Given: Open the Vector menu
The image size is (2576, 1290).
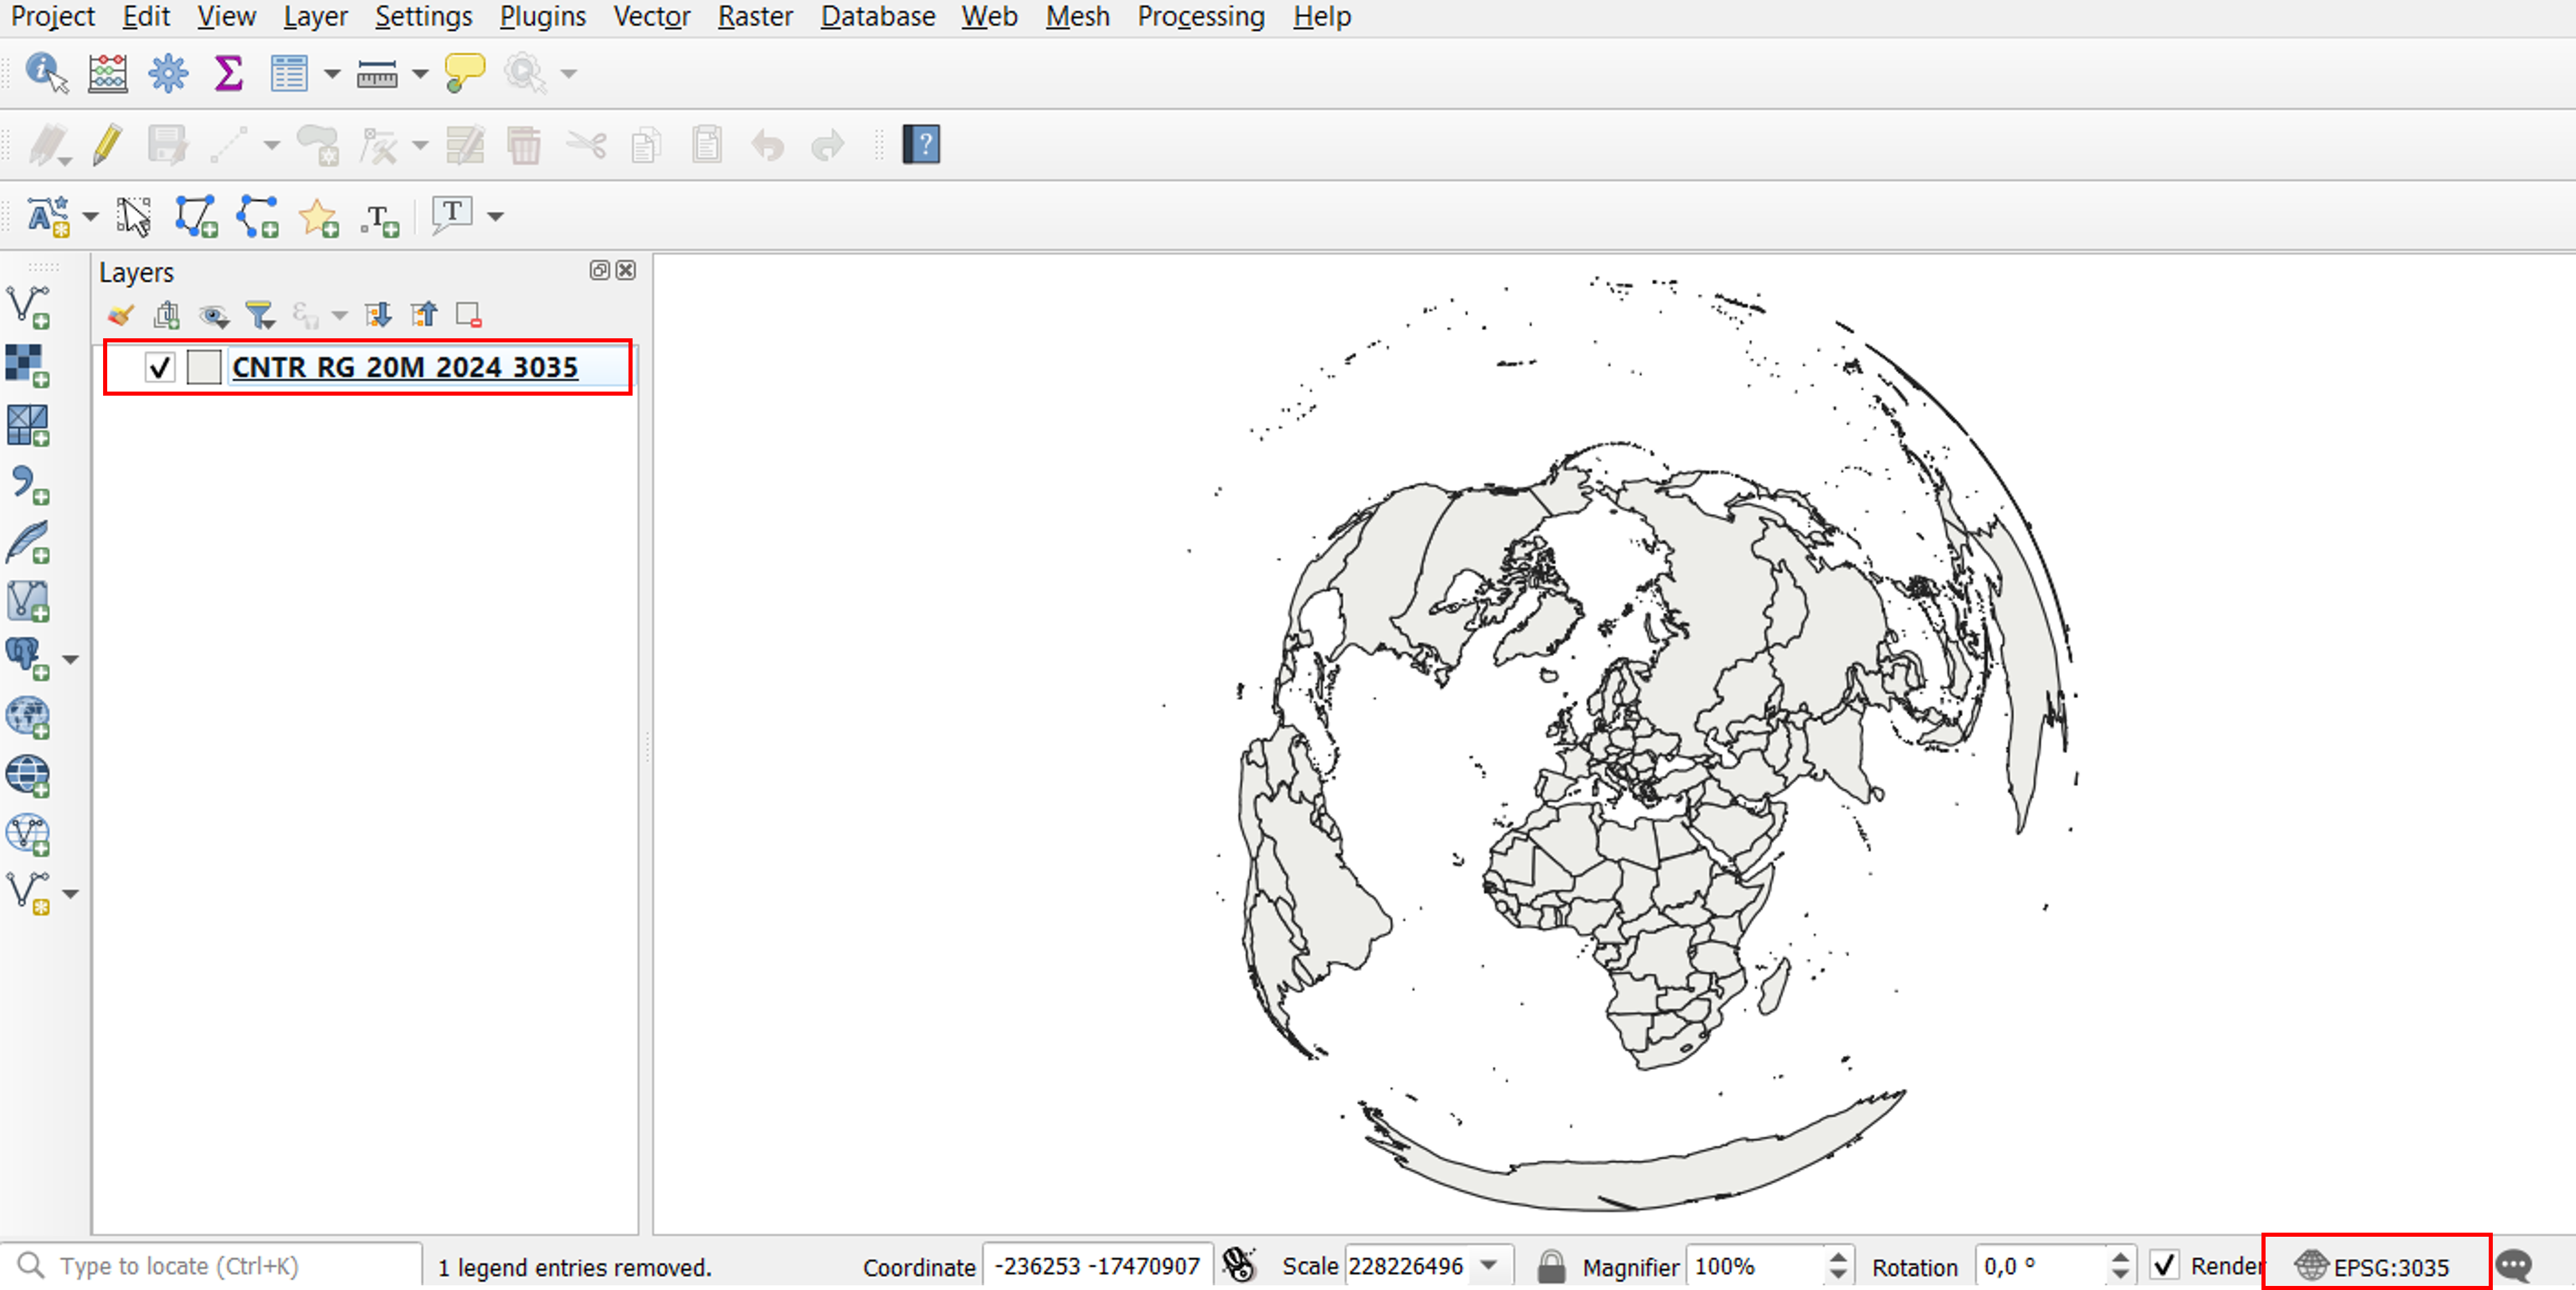Looking at the screenshot, I should point(651,17).
